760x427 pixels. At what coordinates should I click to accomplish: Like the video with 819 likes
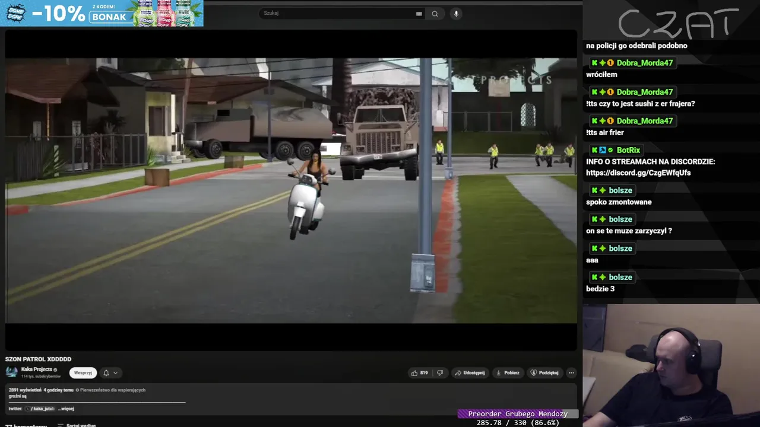click(419, 373)
